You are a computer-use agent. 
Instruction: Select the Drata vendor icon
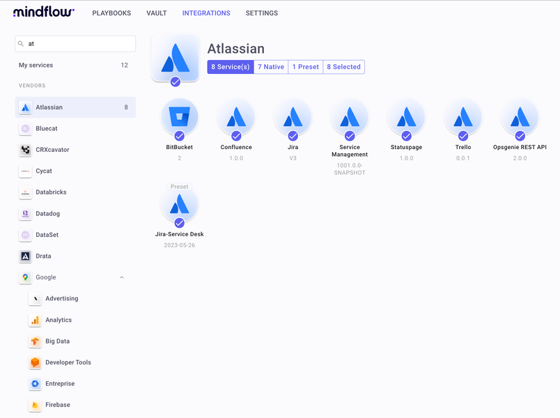[25, 256]
